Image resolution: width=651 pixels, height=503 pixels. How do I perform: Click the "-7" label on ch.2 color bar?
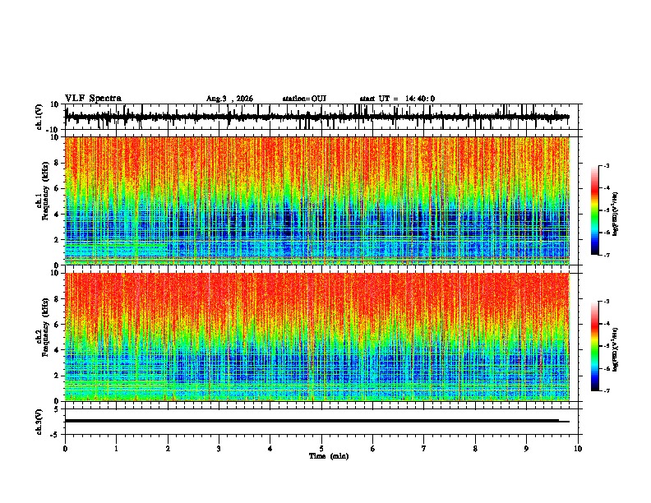pyautogui.click(x=607, y=390)
